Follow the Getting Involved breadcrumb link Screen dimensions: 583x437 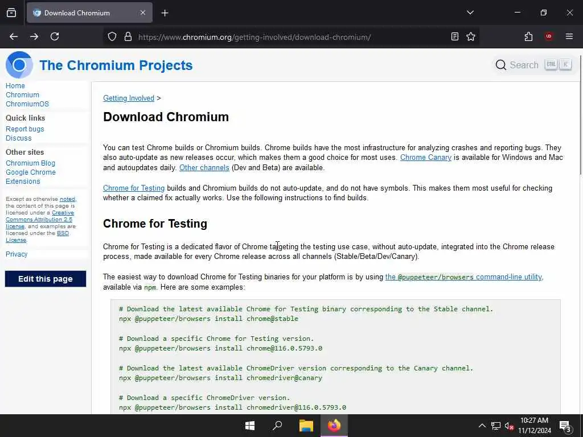(x=129, y=98)
